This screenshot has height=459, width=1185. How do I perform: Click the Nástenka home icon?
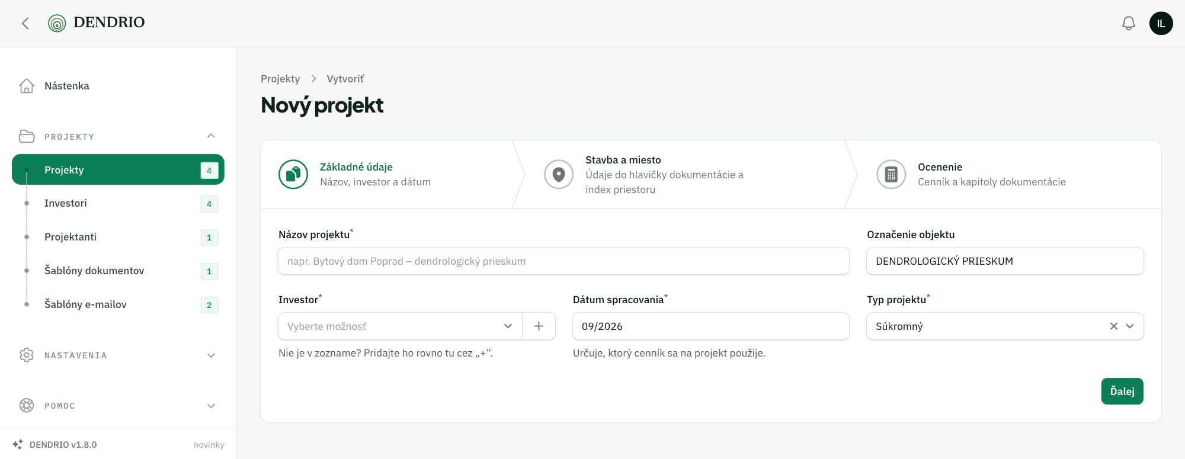[27, 86]
